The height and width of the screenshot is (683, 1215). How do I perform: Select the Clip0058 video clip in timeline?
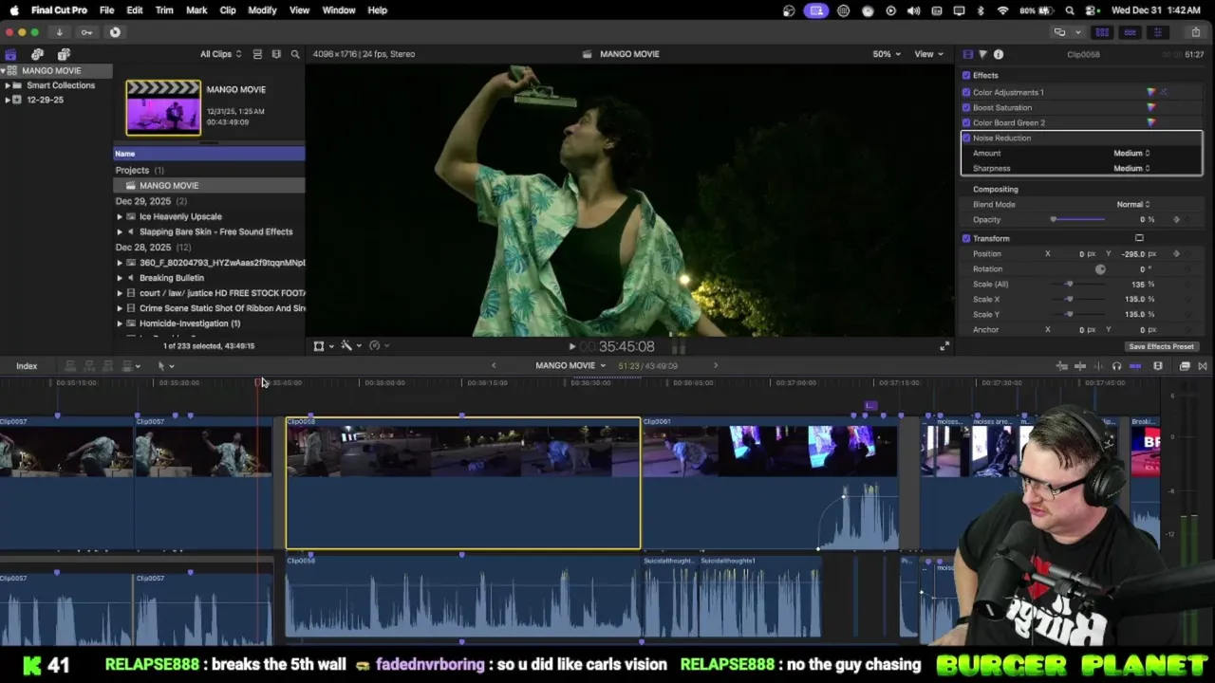pyautogui.click(x=463, y=483)
